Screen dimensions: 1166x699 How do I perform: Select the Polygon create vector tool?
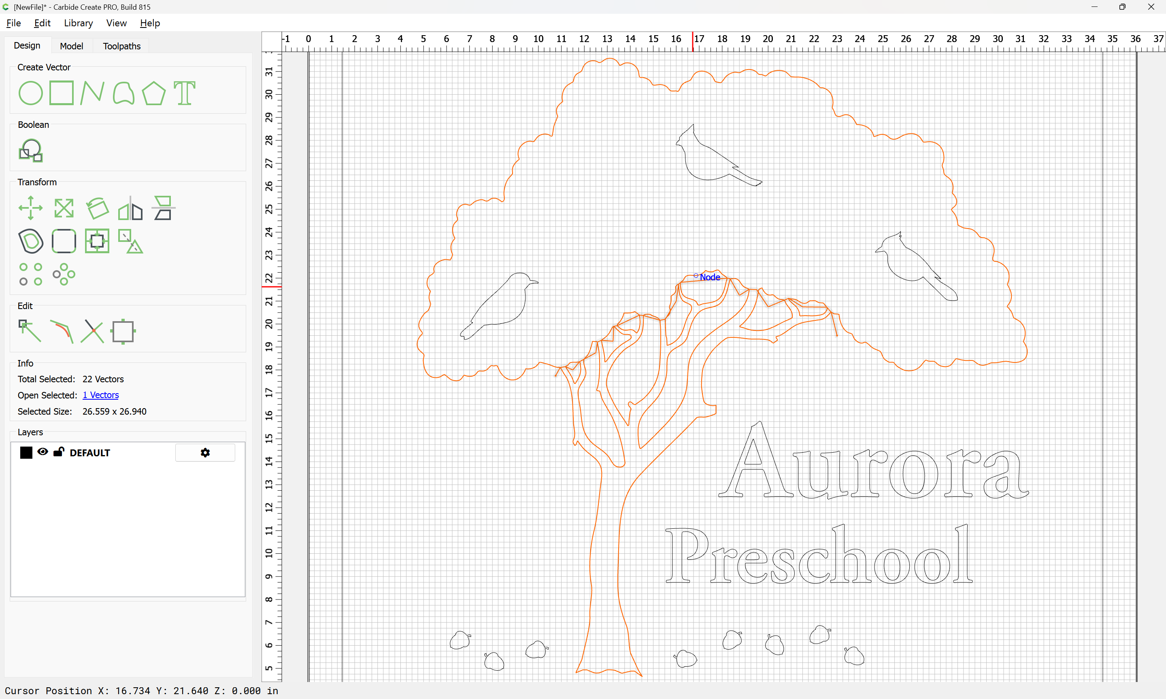(x=153, y=93)
